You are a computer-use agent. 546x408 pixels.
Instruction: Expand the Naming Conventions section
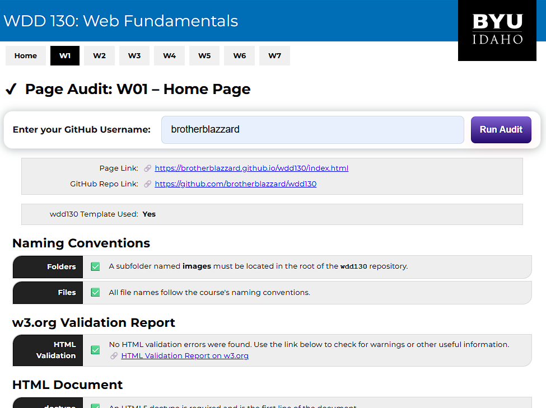pos(81,243)
